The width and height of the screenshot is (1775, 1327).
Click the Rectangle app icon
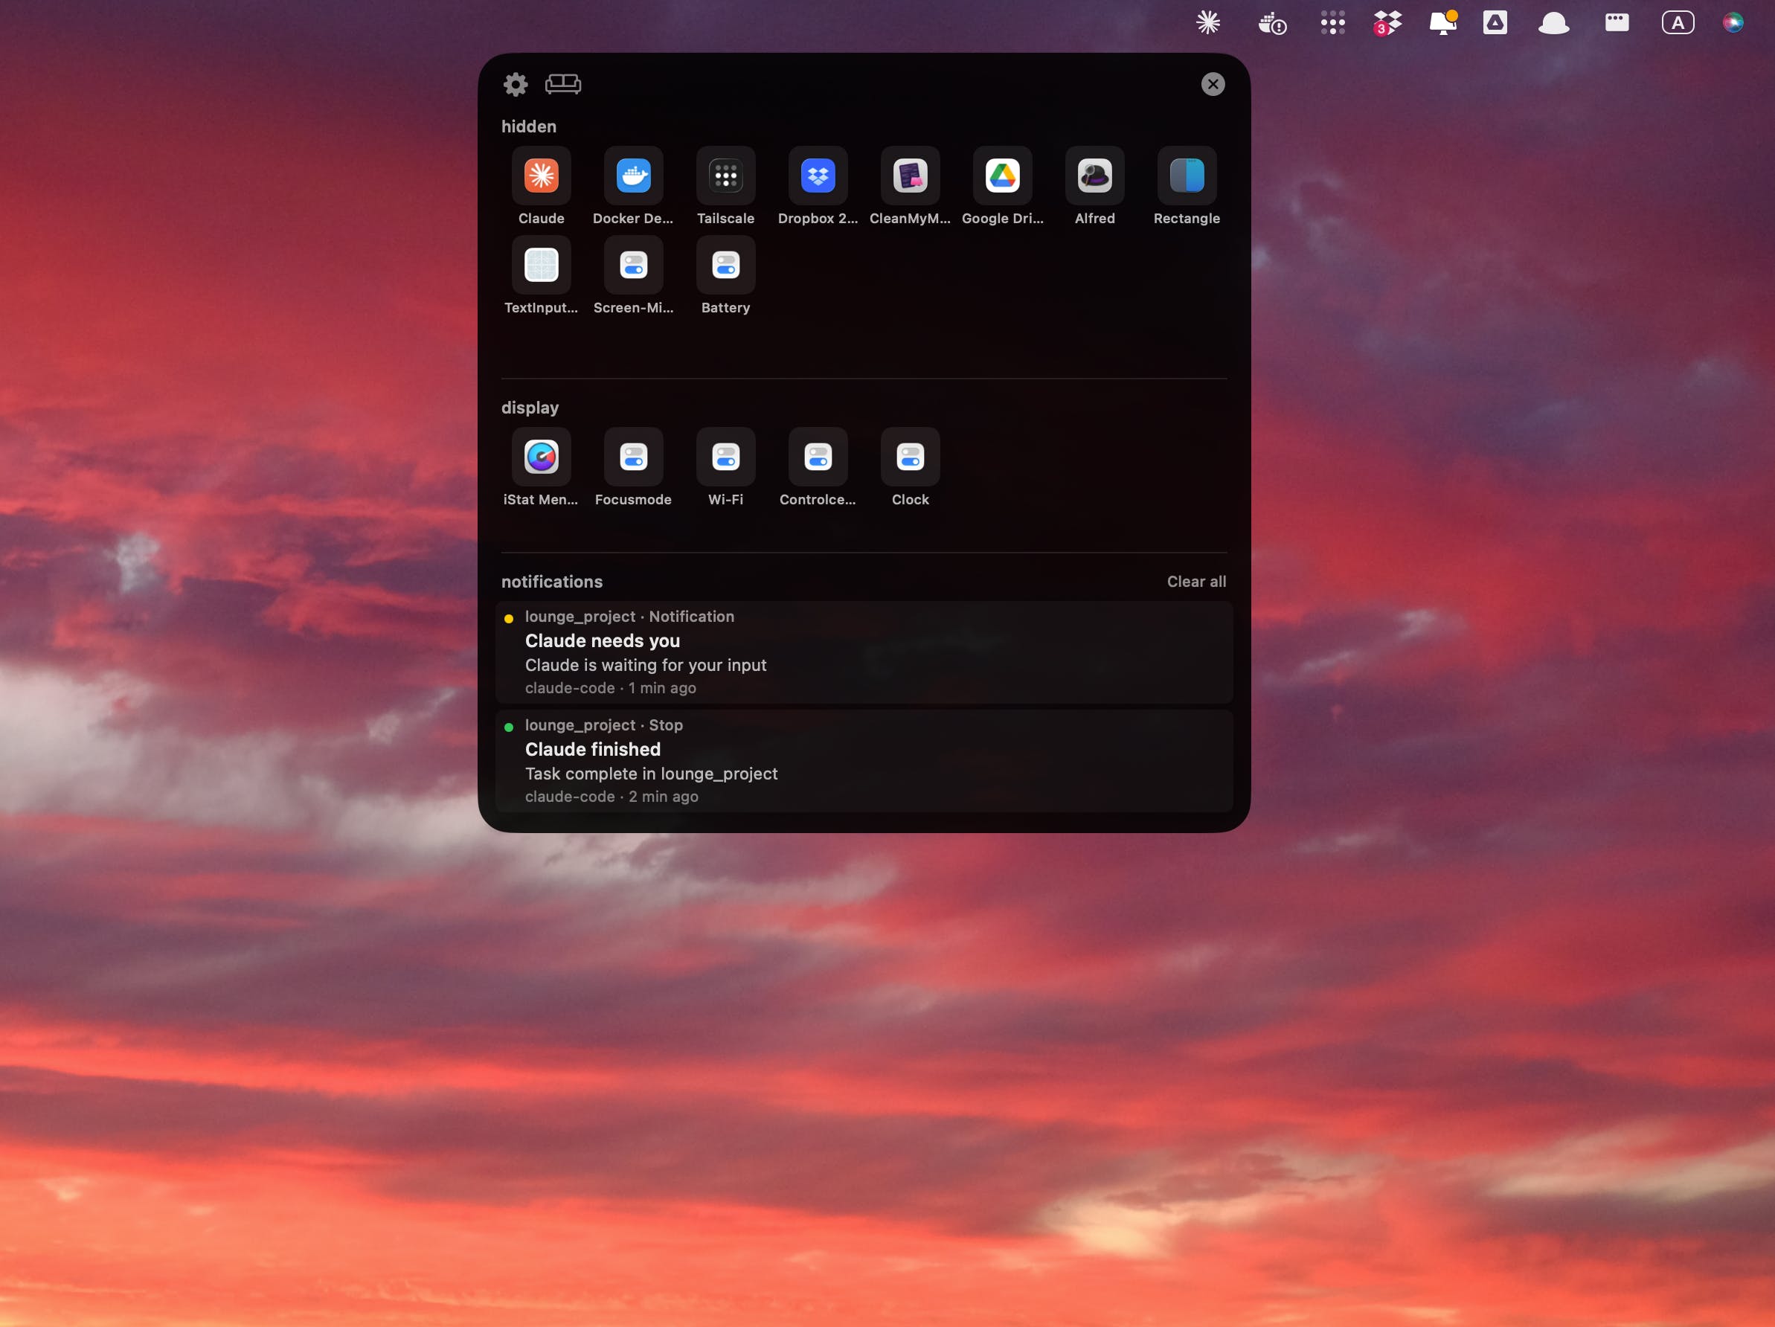tap(1186, 176)
